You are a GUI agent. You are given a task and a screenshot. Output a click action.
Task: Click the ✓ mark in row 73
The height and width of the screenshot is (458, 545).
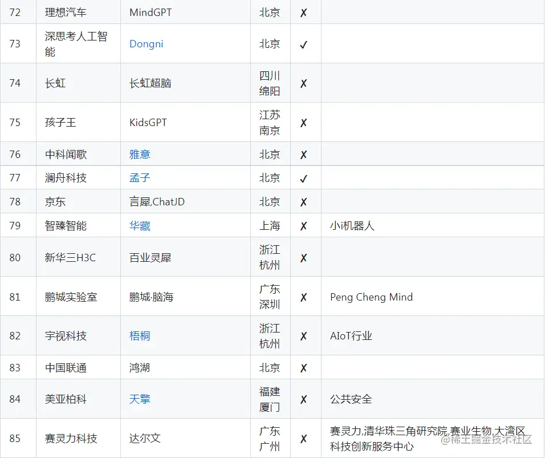pos(305,43)
